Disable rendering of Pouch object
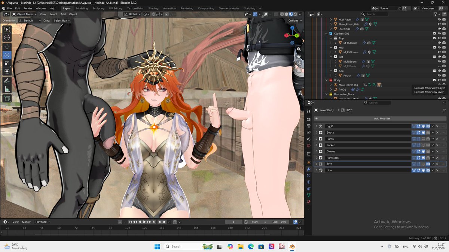 coord(444,75)
